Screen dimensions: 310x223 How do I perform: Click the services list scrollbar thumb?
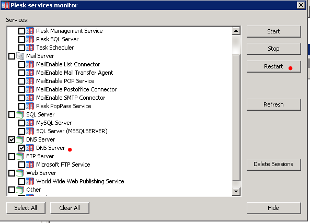[236, 118]
